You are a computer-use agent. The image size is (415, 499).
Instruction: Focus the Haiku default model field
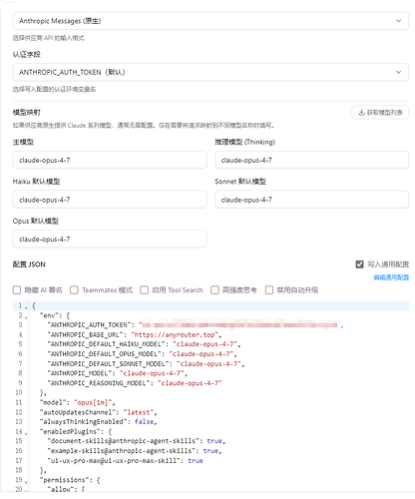coord(110,200)
